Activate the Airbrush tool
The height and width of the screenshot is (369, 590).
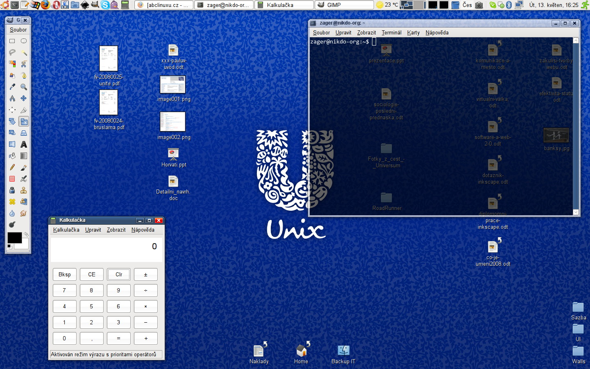(x=24, y=179)
